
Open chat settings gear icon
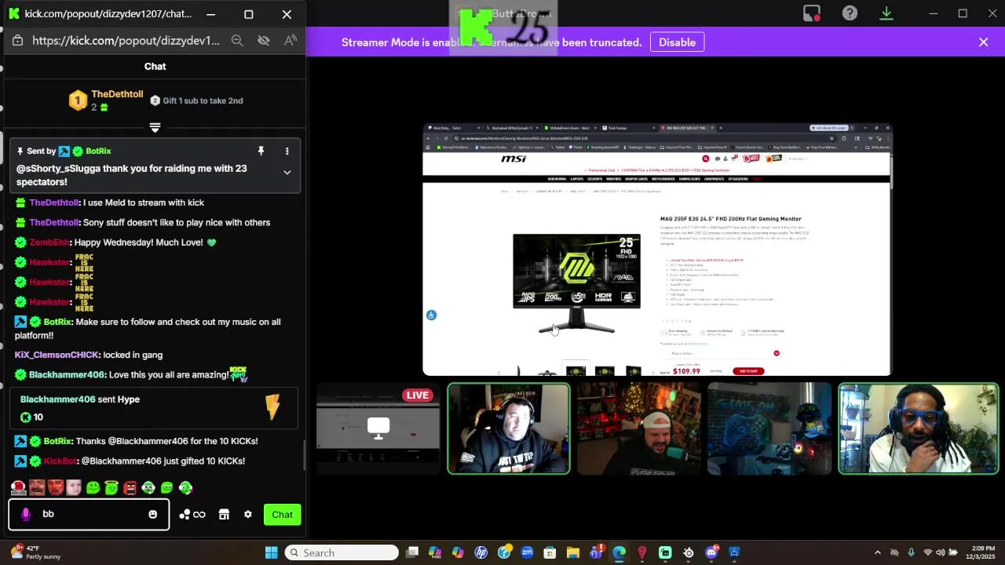[x=248, y=515]
